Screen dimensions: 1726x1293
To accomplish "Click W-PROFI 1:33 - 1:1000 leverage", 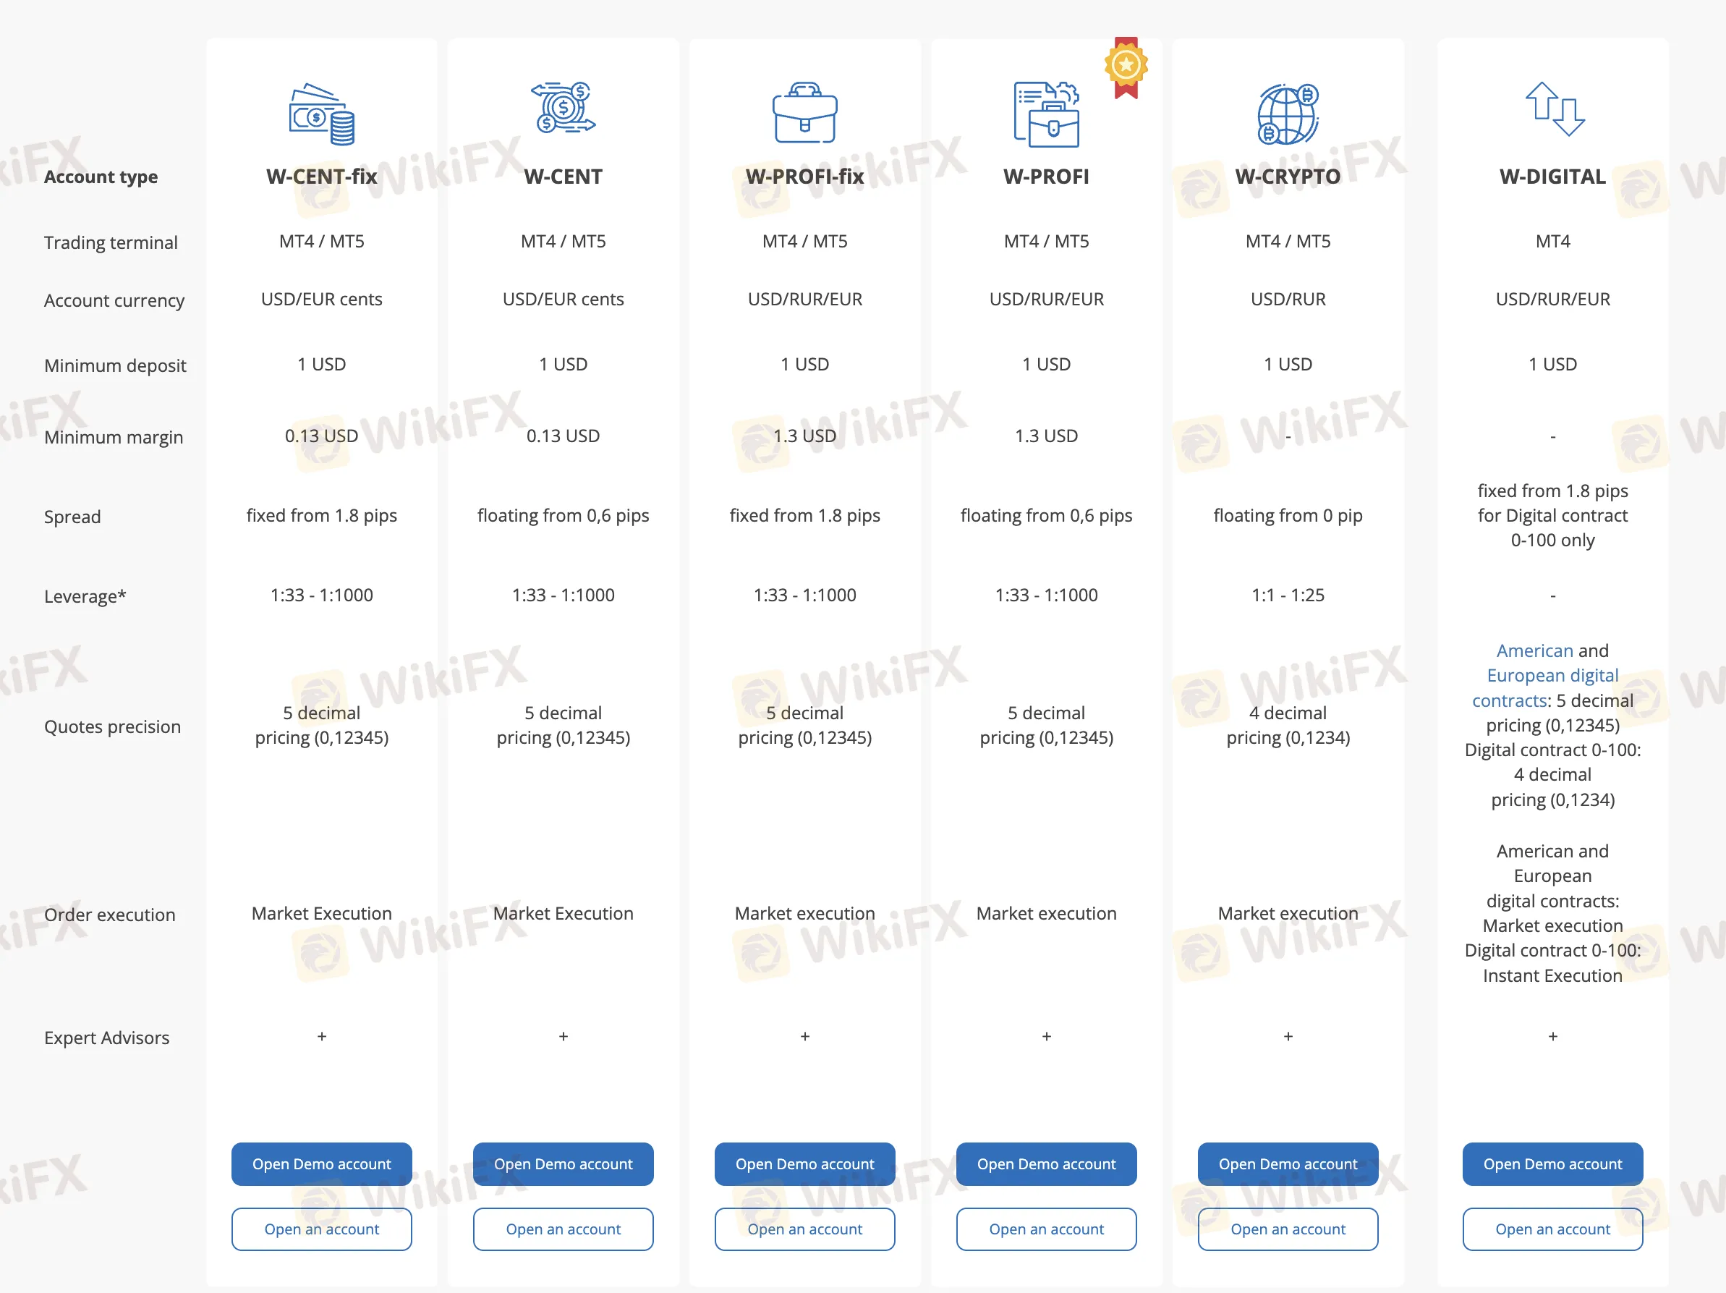I will [x=1046, y=595].
